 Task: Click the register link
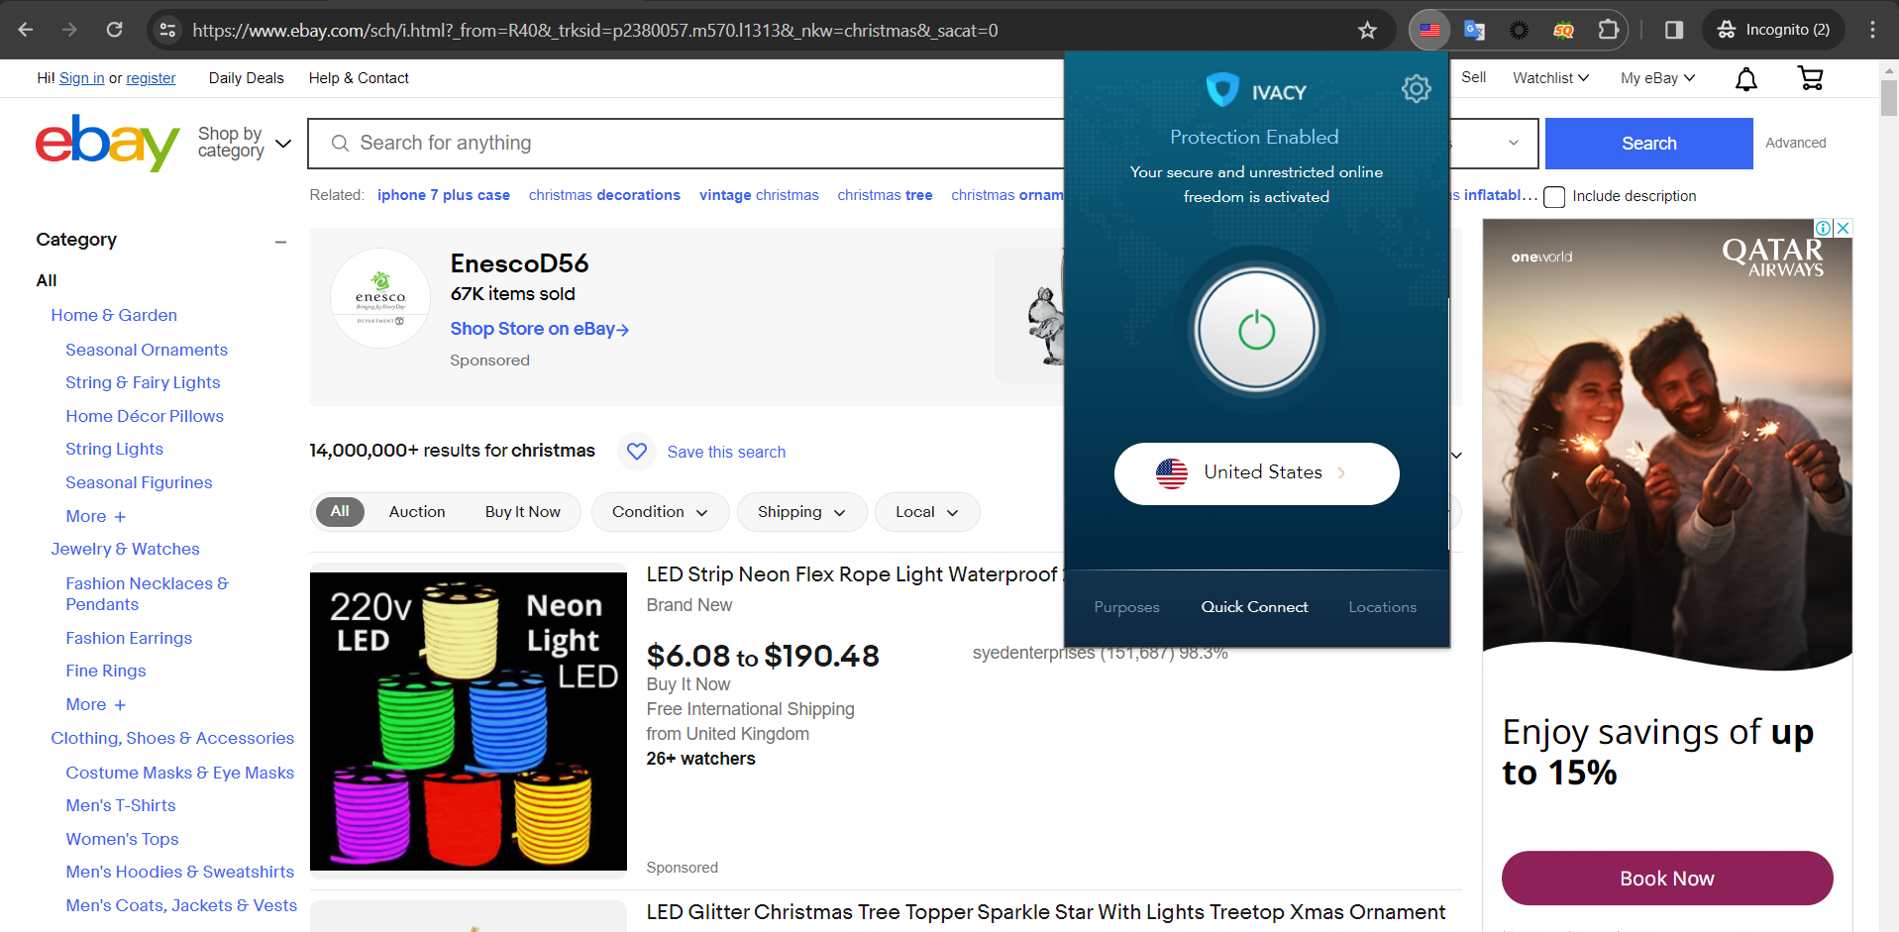151,78
